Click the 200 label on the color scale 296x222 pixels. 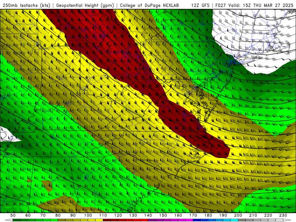coord(238,215)
